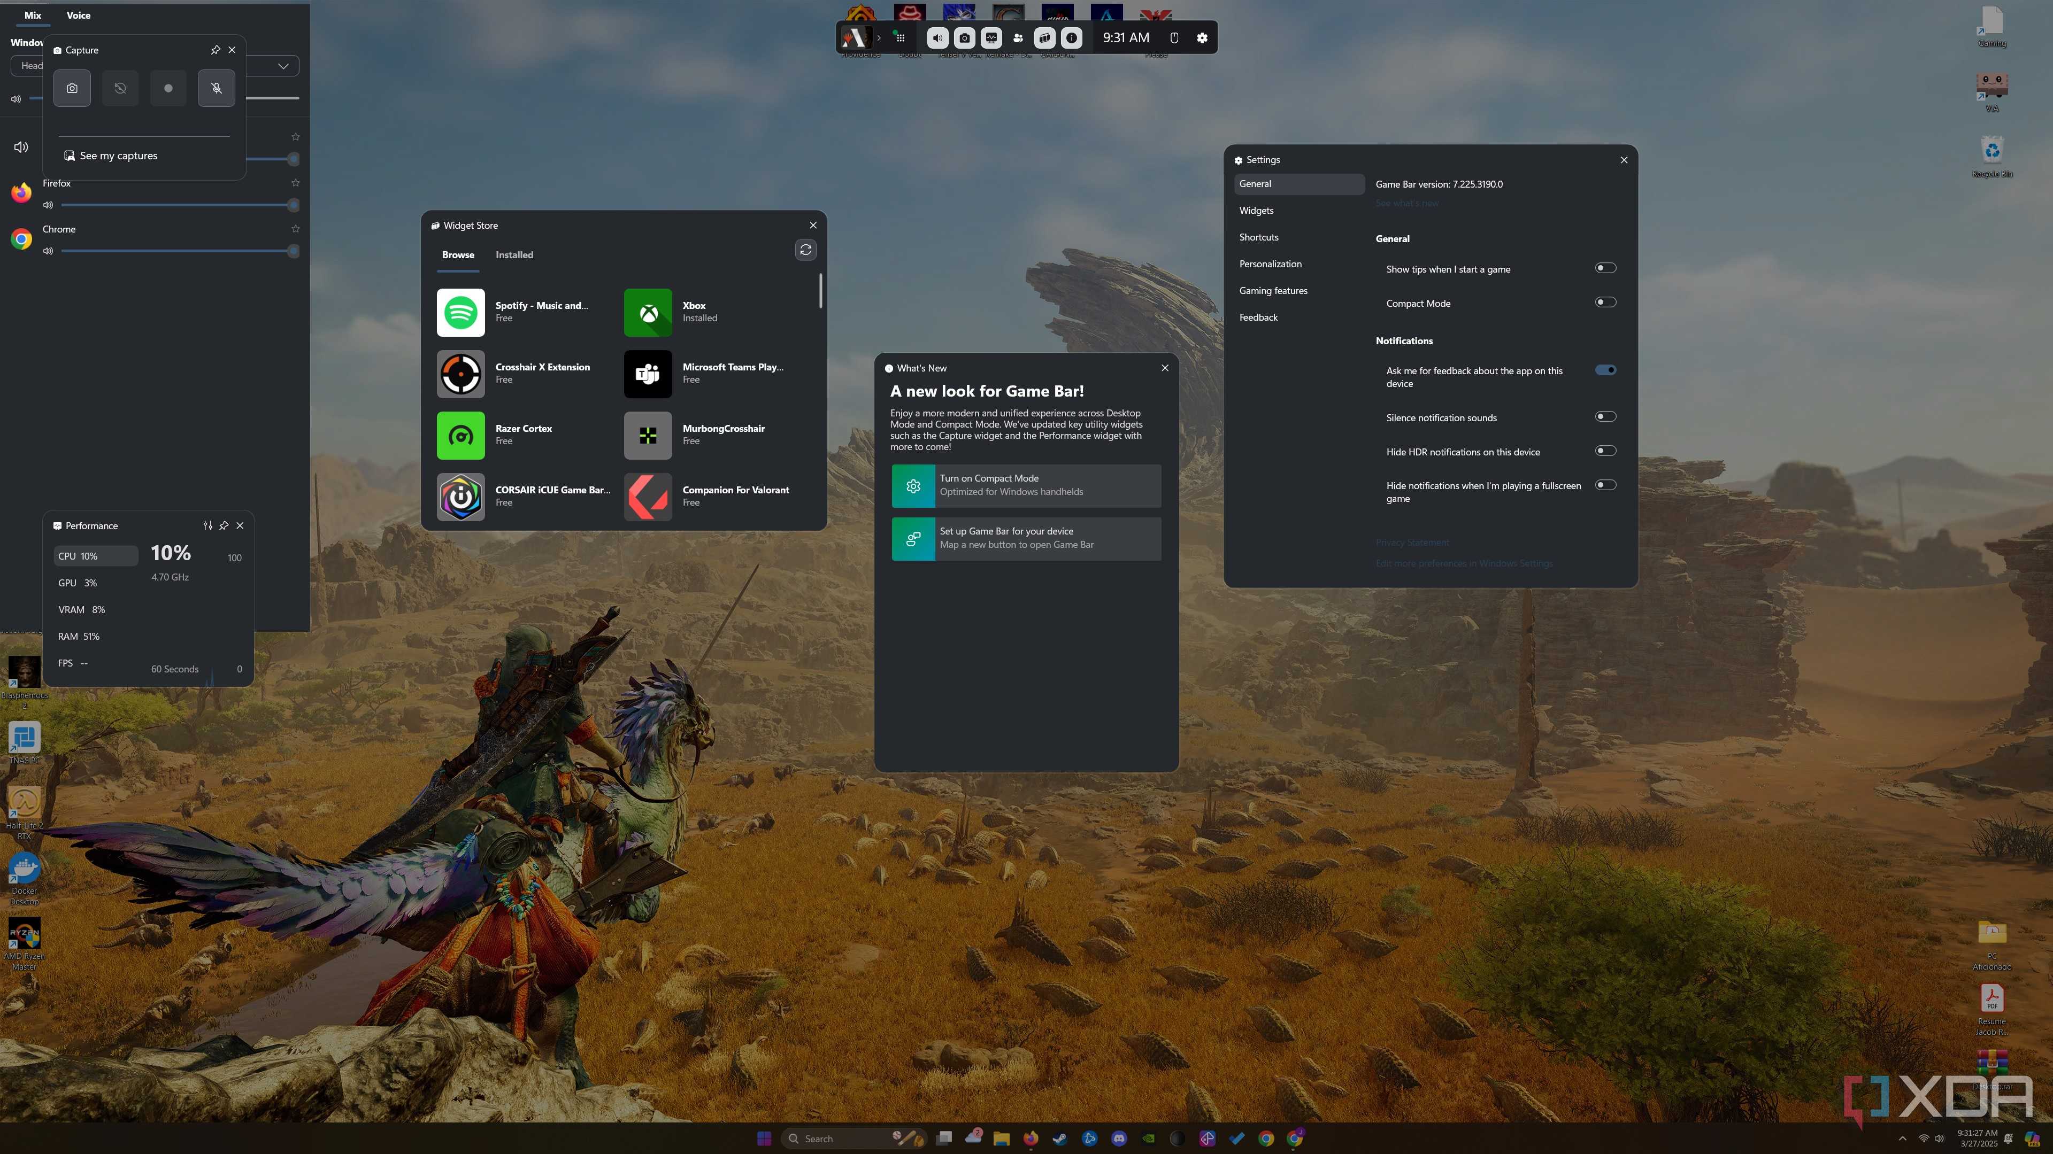Enable the Compact Mode switch in Settings
Image resolution: width=2053 pixels, height=1154 pixels.
tap(1605, 303)
